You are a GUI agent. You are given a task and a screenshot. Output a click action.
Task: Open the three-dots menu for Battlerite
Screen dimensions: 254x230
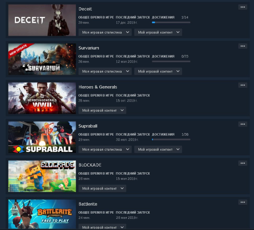242,202
